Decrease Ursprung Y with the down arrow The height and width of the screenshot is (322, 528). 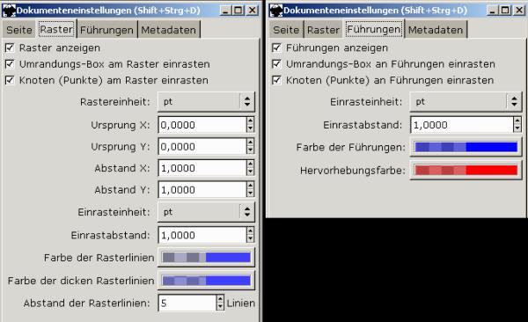[250, 150]
